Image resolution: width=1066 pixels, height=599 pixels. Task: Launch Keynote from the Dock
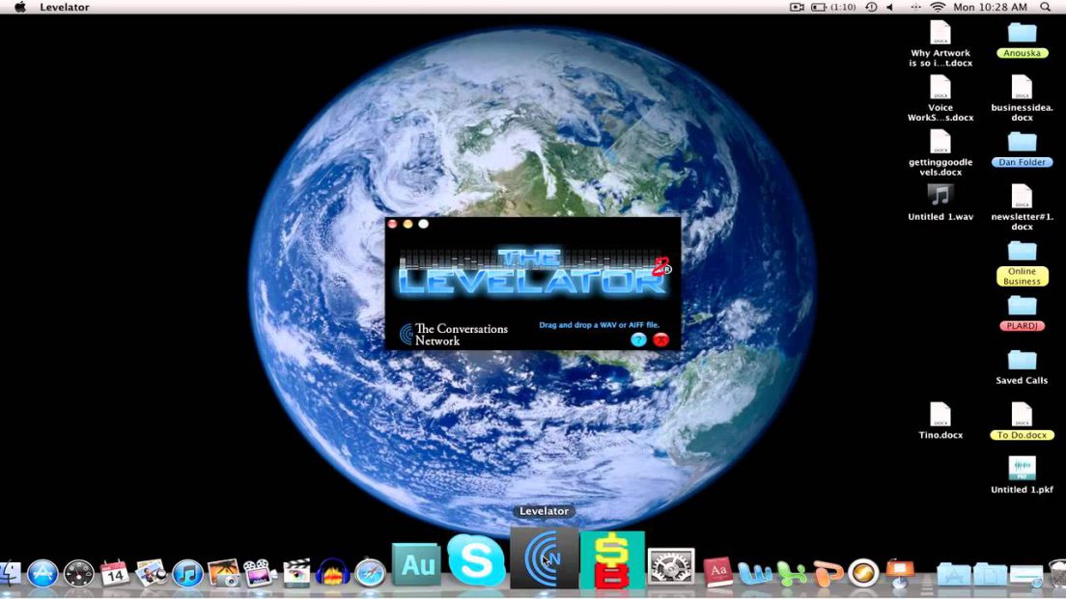click(900, 574)
